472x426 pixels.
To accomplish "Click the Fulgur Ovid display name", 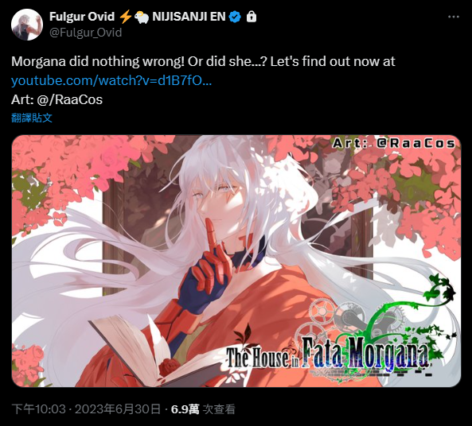I will pyautogui.click(x=82, y=17).
